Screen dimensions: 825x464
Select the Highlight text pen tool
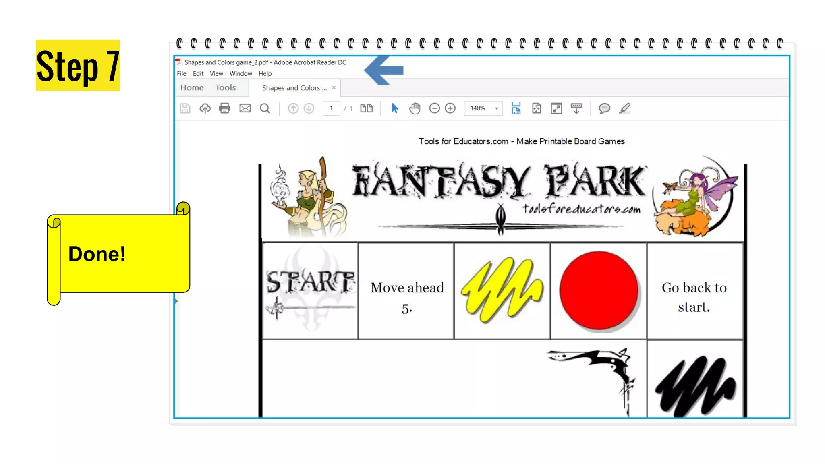[624, 108]
